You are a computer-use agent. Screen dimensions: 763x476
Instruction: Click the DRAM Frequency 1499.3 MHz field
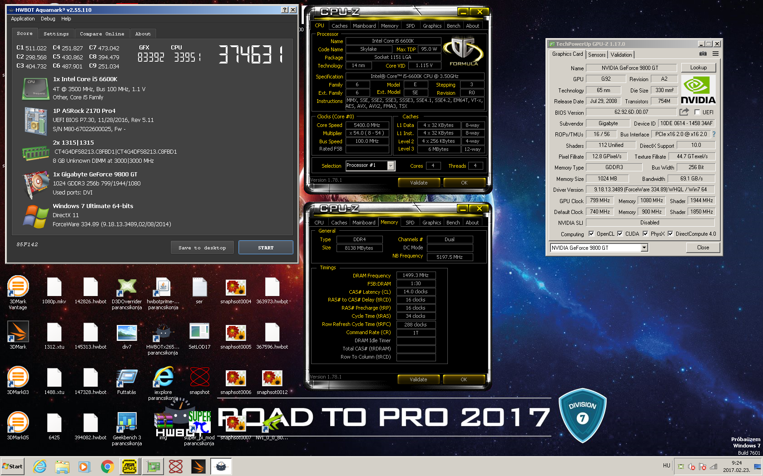tap(416, 275)
